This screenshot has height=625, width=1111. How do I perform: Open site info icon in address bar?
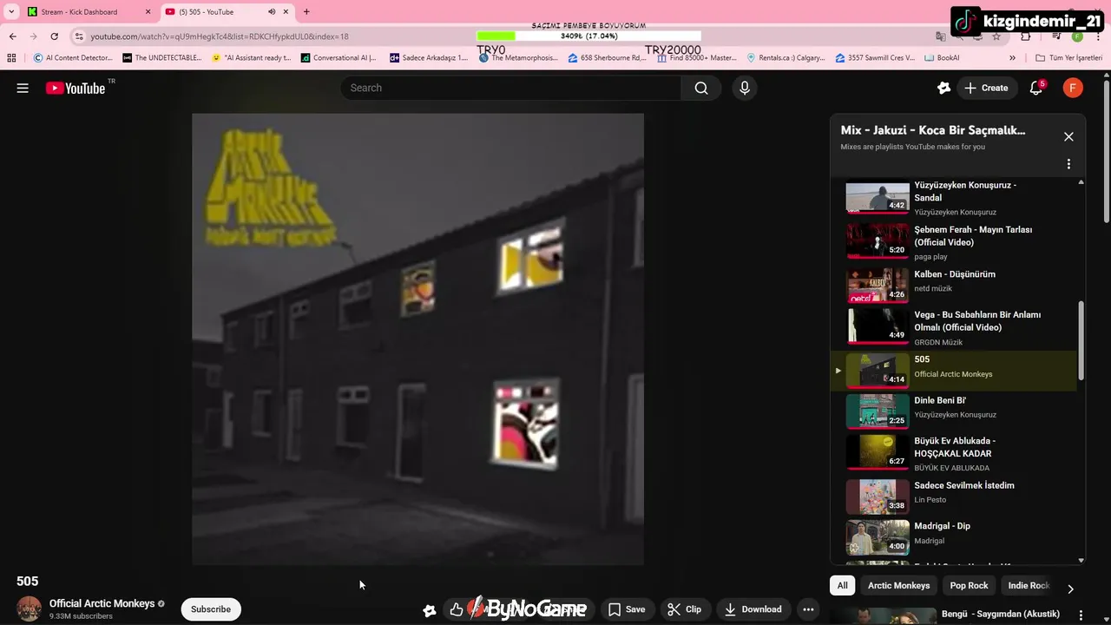pyautogui.click(x=79, y=36)
